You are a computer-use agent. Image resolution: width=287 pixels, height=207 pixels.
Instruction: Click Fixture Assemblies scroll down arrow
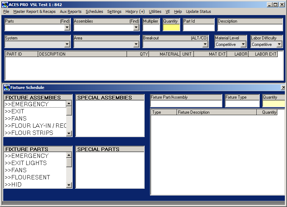pyautogui.click(x=69, y=133)
